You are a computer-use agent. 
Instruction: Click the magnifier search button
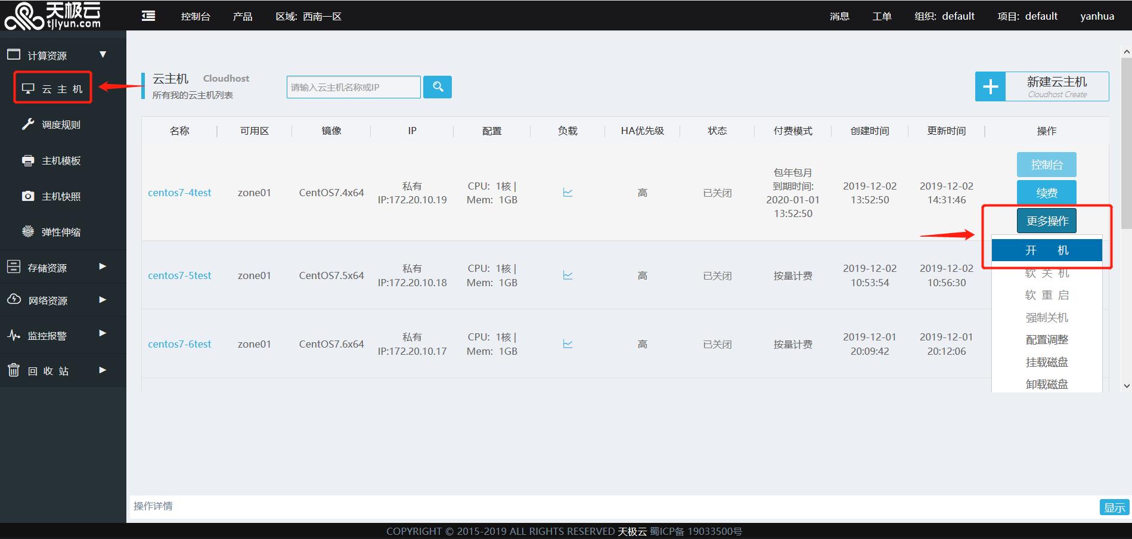pyautogui.click(x=438, y=87)
